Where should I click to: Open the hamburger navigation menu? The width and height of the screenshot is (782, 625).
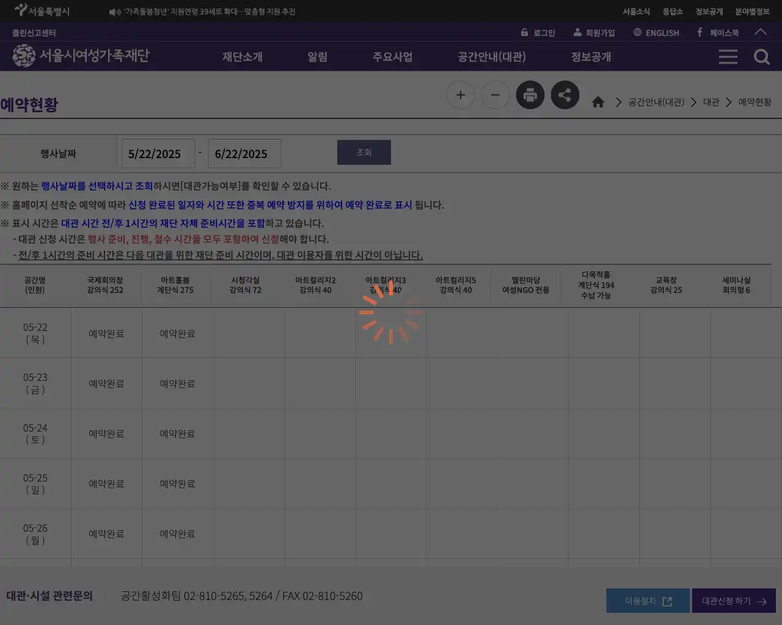tap(728, 56)
